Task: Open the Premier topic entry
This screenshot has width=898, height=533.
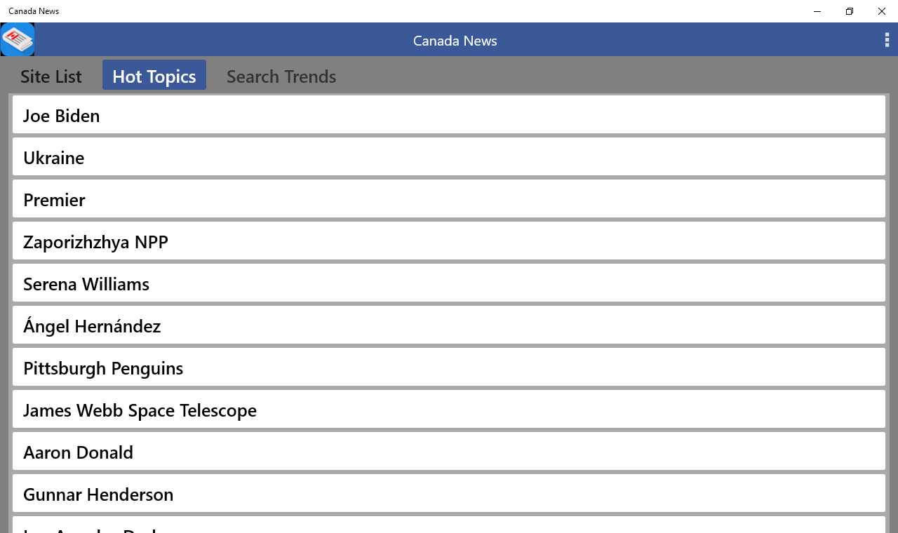Action: pyautogui.click(x=449, y=199)
